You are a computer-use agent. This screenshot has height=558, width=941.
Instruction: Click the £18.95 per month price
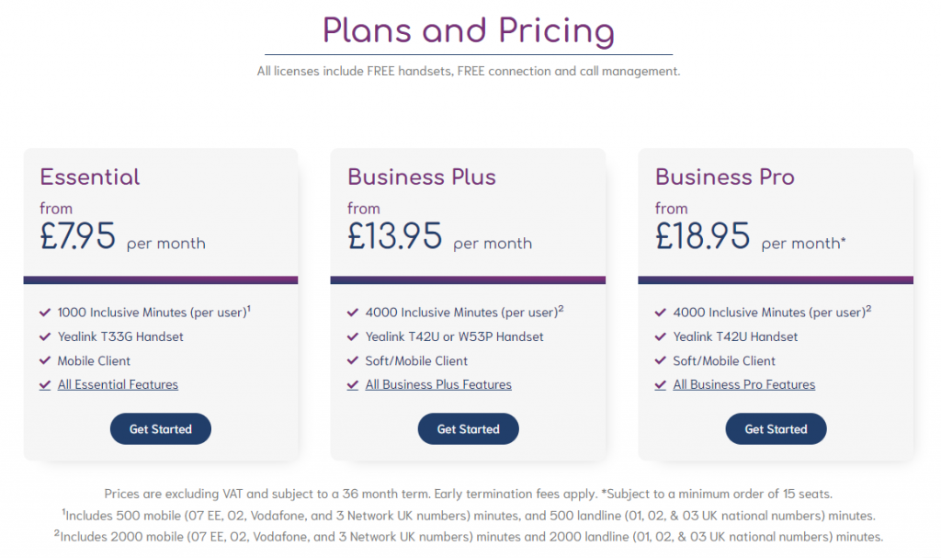pyautogui.click(x=751, y=236)
